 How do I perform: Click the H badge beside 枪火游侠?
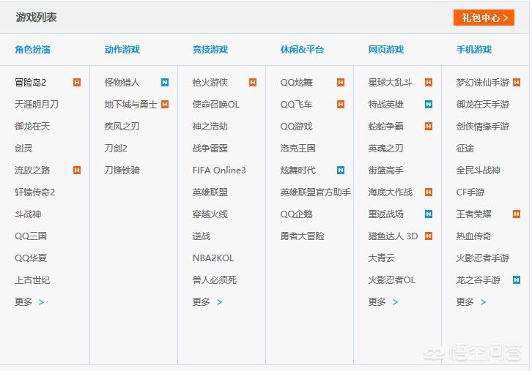point(253,83)
